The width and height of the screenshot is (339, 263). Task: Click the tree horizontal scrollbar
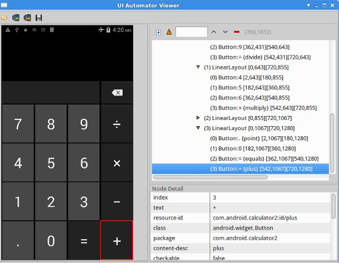pyautogui.click(x=210, y=177)
